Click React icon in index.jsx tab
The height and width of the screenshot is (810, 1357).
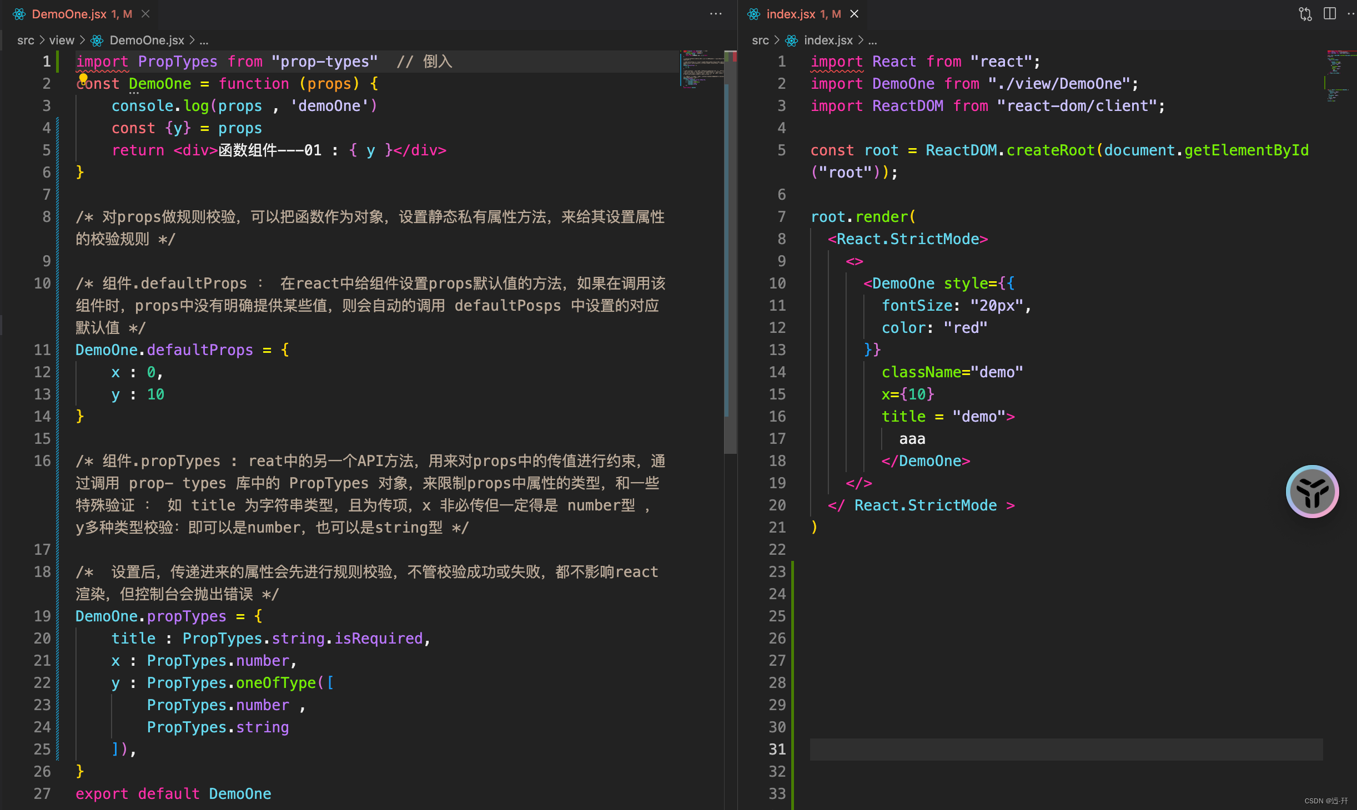pos(754,14)
